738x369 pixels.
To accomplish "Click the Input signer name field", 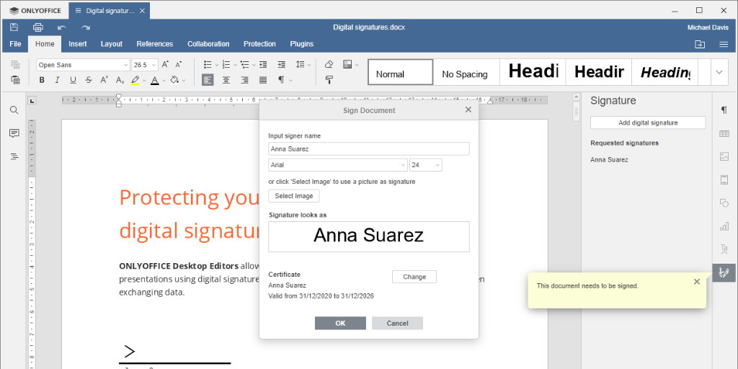I will pos(368,148).
